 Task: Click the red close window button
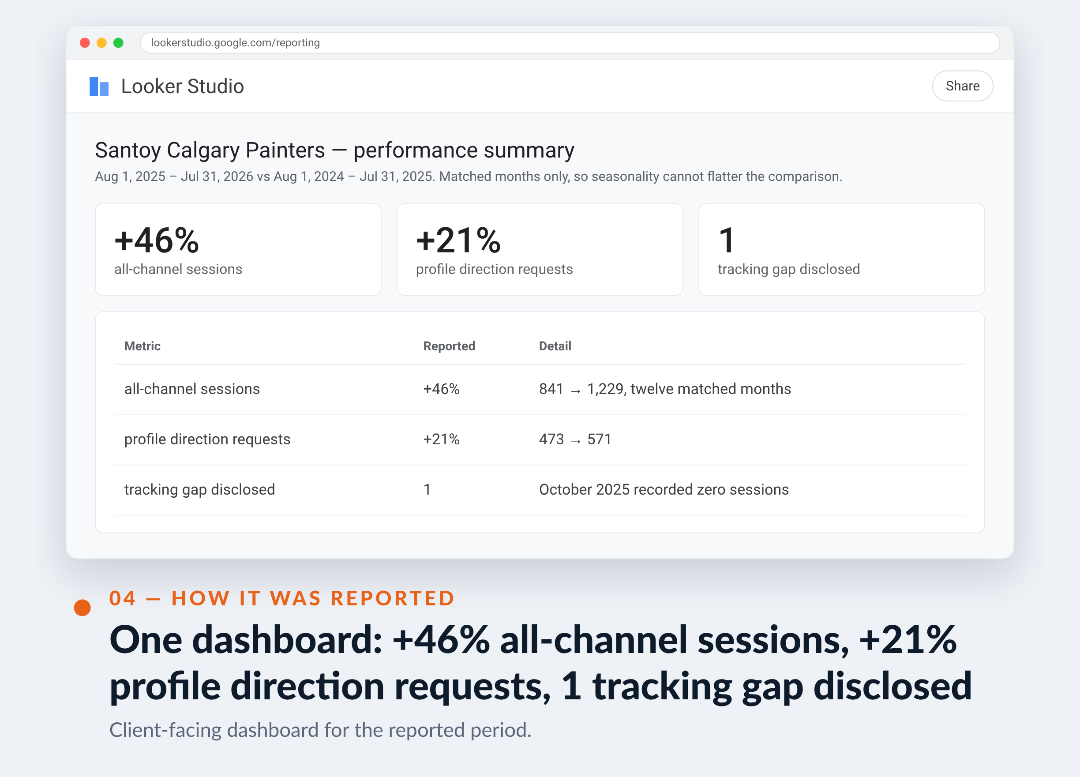[x=85, y=43]
